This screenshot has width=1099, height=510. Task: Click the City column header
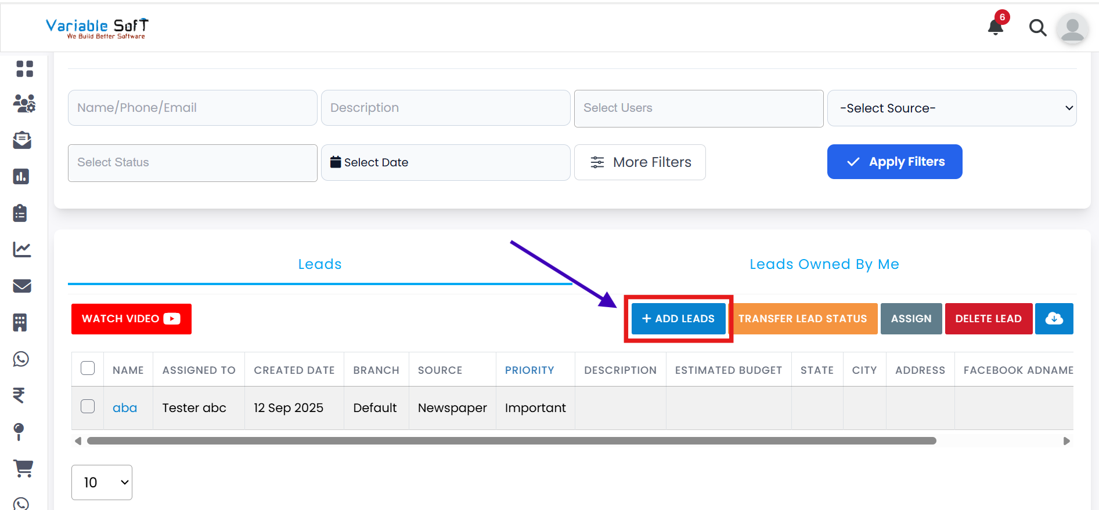(x=864, y=370)
